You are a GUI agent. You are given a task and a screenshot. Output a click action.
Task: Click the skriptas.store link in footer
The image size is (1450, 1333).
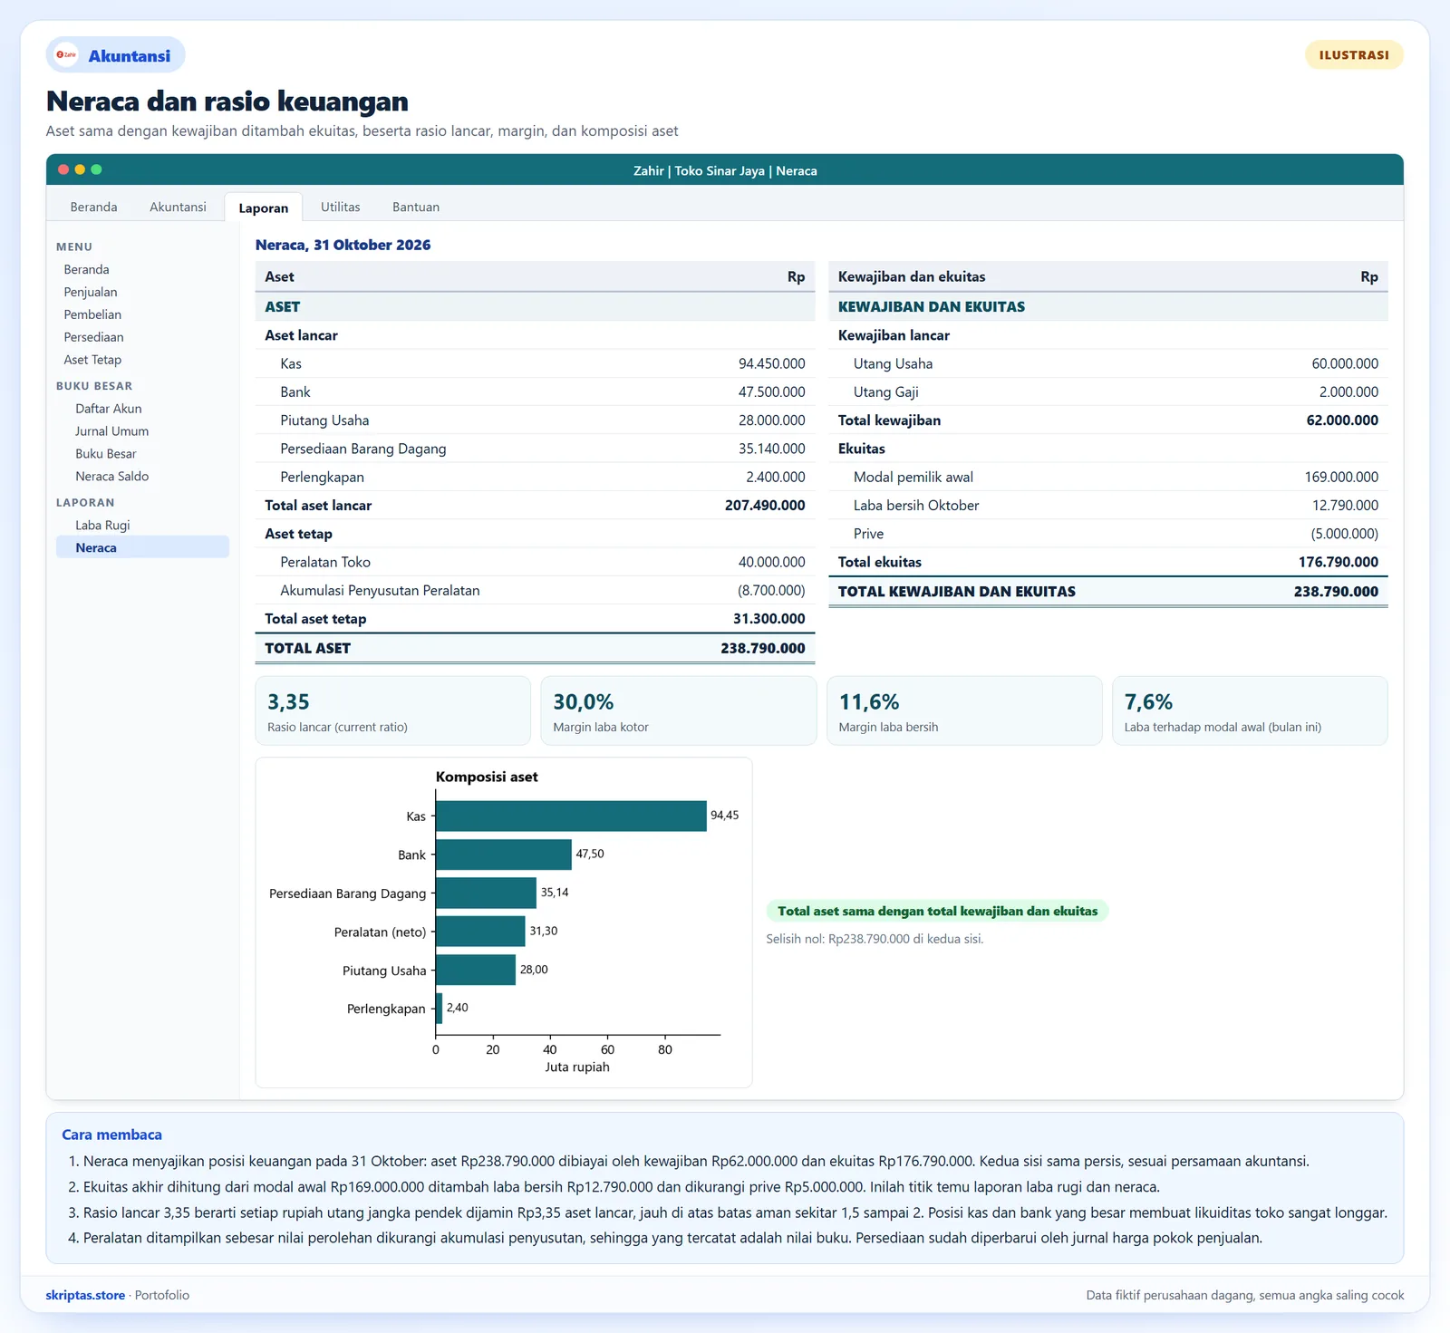85,1295
